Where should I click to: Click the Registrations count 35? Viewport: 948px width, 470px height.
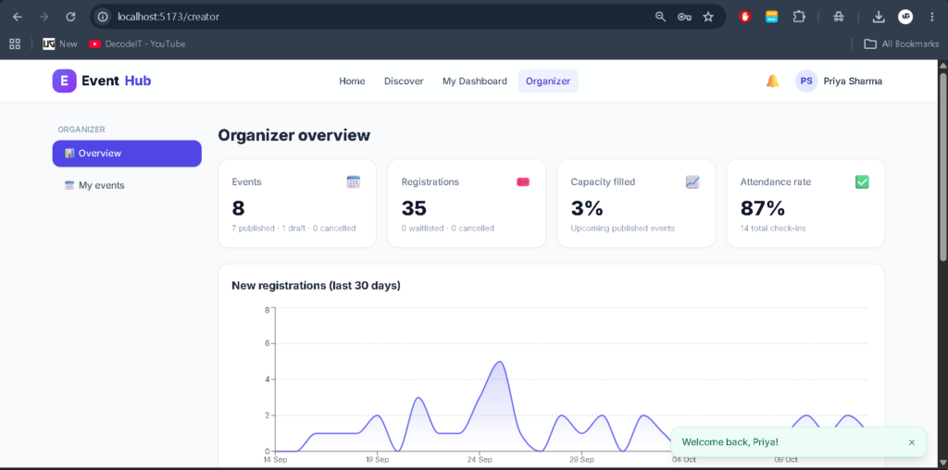tap(414, 208)
